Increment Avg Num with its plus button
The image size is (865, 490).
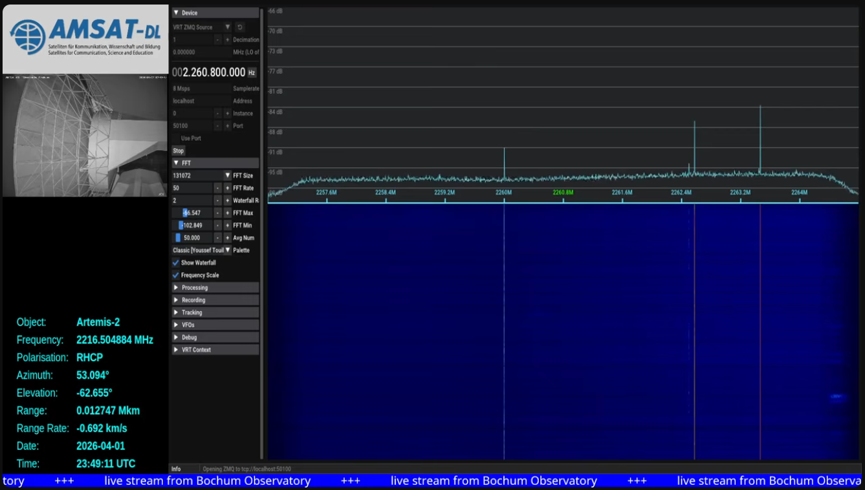(227, 238)
